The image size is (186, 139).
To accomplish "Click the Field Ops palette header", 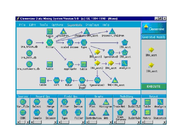I will click(71, 96).
